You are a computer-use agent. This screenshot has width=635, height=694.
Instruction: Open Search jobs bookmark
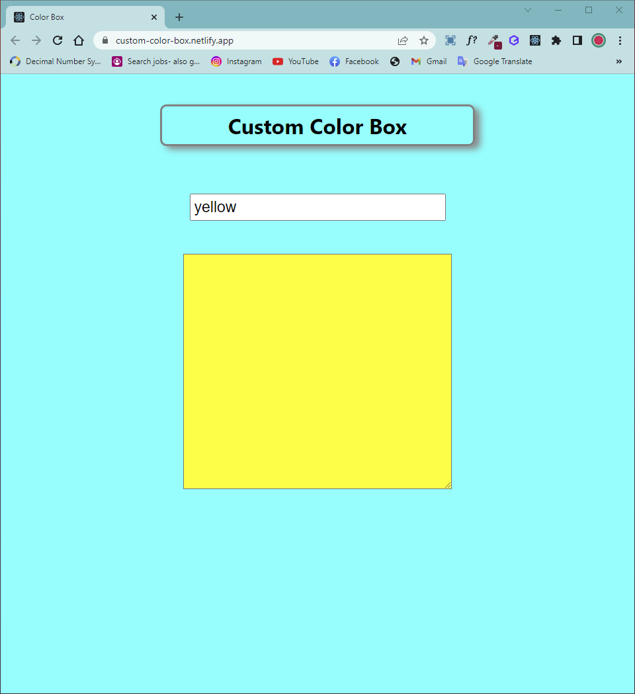click(156, 61)
